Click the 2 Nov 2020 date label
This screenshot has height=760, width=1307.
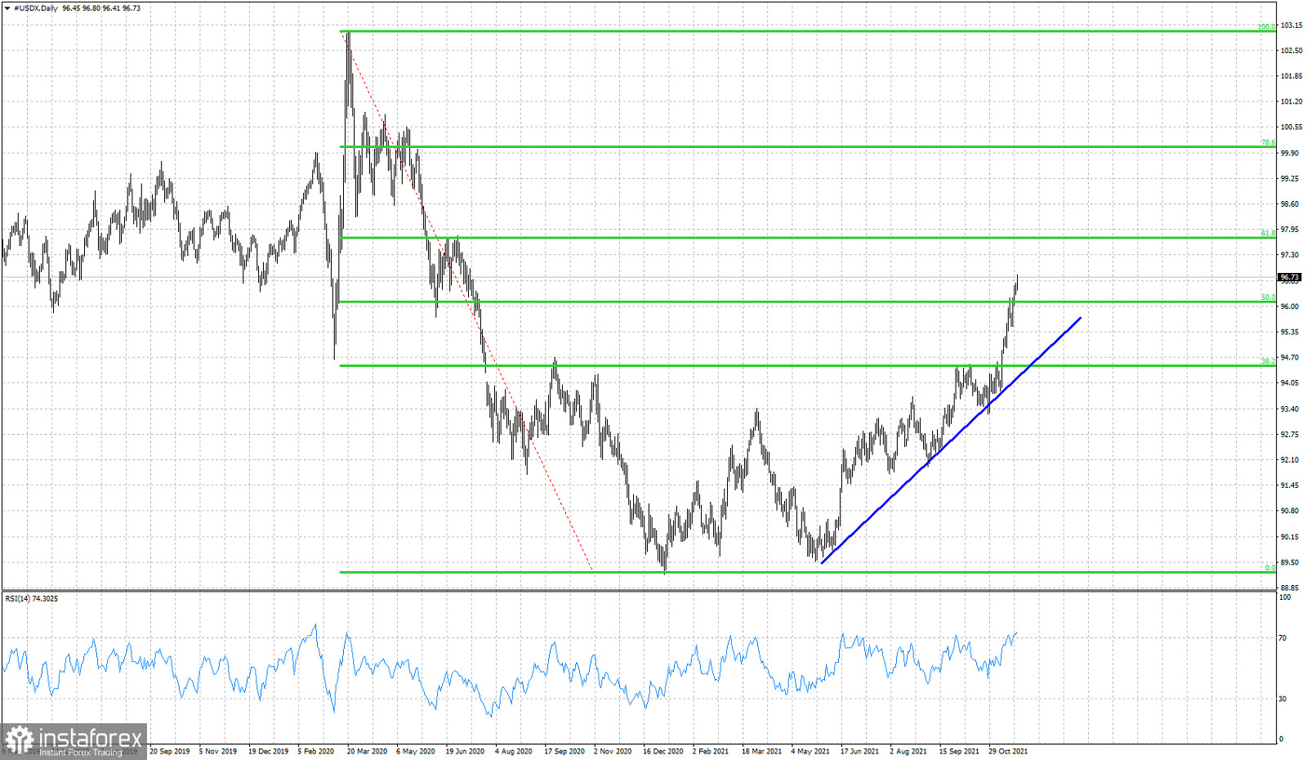(x=613, y=752)
